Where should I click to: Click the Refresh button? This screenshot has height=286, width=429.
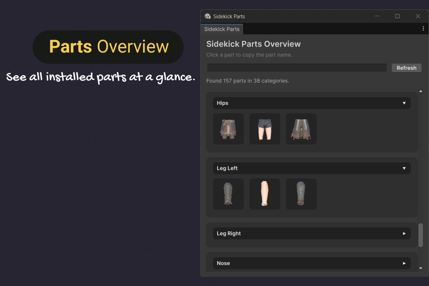pos(406,68)
